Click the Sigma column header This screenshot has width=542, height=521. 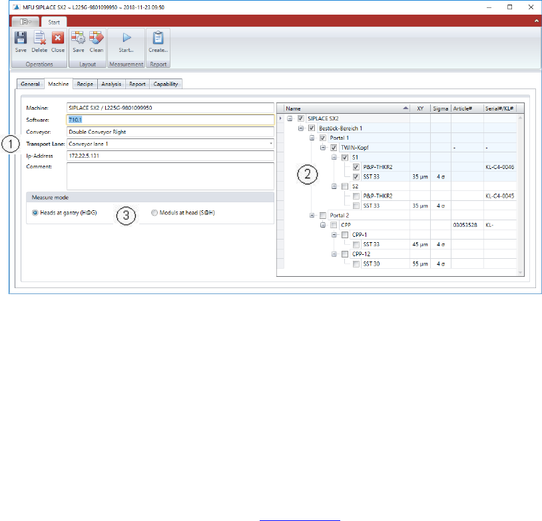(x=440, y=108)
